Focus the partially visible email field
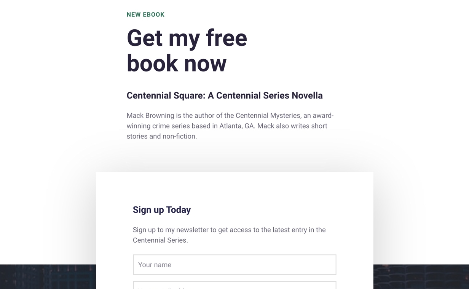This screenshot has width=469, height=289. 234,286
